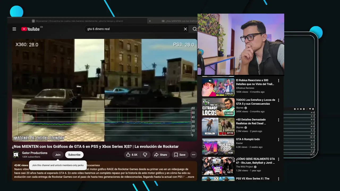
Task: Save the video to a playlist
Action: click(x=180, y=155)
